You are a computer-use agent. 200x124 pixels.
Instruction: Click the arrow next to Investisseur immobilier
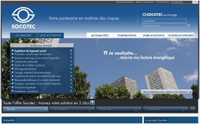click(x=71, y=91)
